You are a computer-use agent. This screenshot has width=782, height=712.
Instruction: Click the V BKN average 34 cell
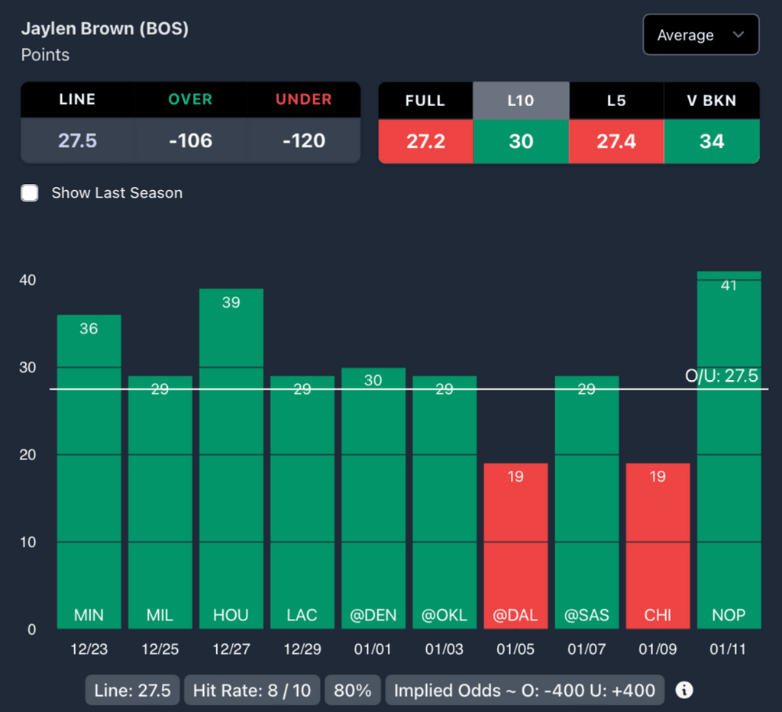click(x=712, y=141)
